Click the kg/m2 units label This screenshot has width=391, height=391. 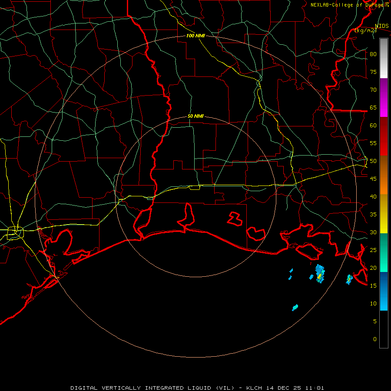[x=365, y=30]
